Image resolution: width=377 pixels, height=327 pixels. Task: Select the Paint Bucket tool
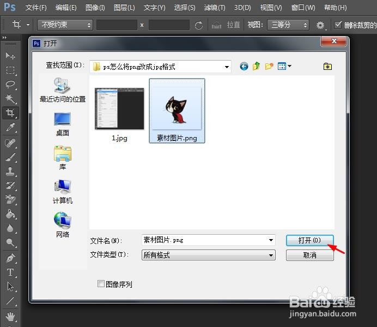pyautogui.click(x=10, y=214)
